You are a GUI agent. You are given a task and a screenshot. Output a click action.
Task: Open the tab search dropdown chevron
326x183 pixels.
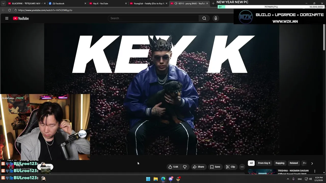click(3, 3)
